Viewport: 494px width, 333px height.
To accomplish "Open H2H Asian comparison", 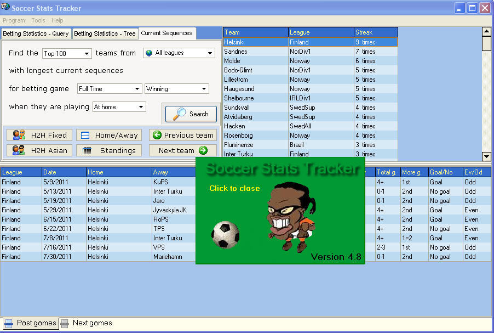I will (x=39, y=150).
